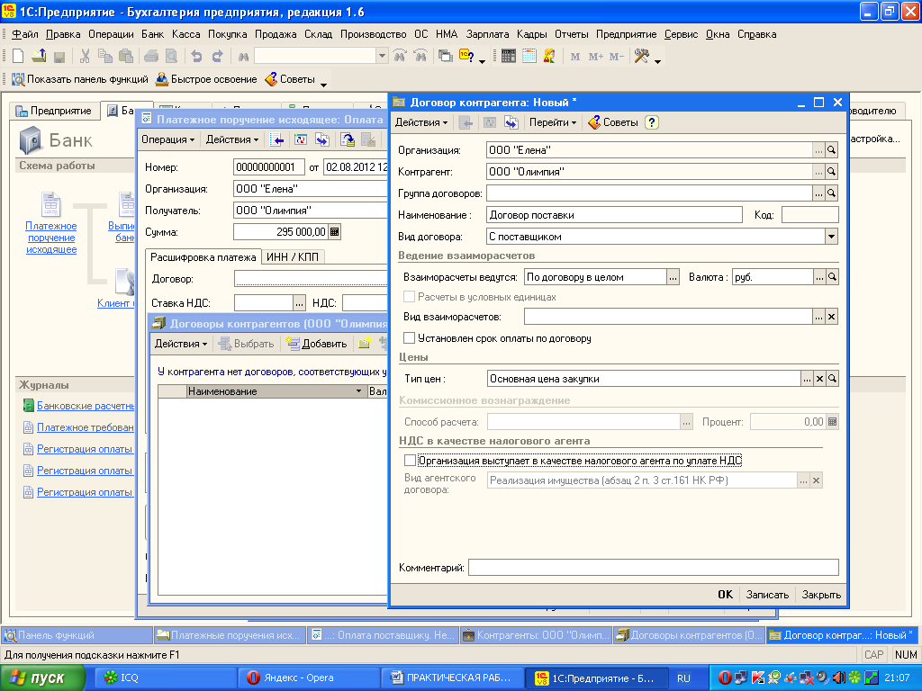Image resolution: width=922 pixels, height=691 pixels.
Task: Click the tools hammer-and-wrench icon
Action: coord(641,57)
